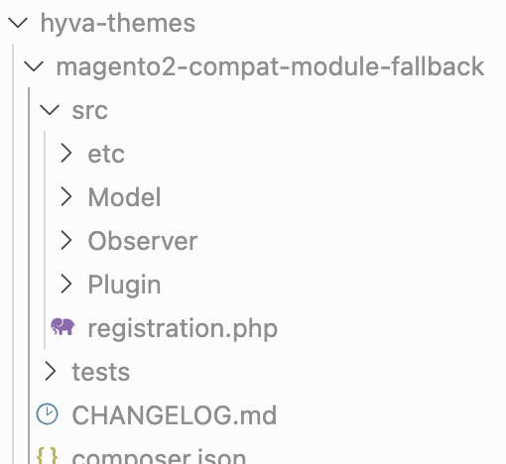The image size is (506, 464).
Task: Click the curly braces icon beside composer.json
Action: [x=47, y=456]
